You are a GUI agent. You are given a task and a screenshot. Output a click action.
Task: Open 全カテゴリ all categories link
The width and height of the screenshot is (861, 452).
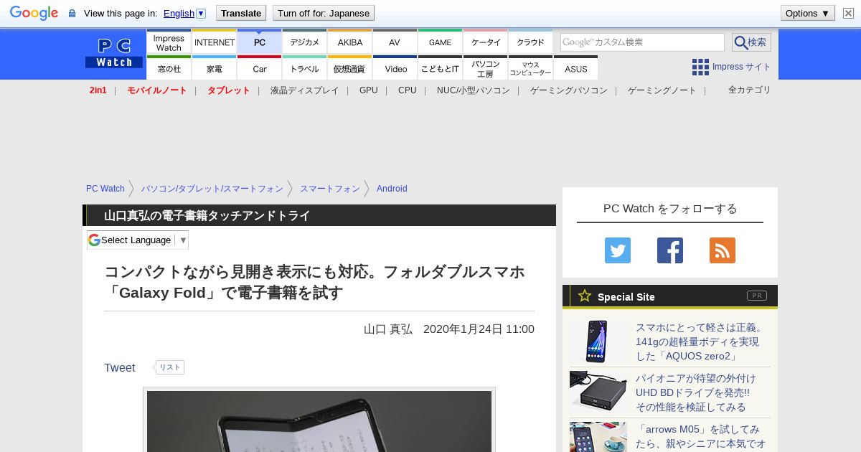750,90
